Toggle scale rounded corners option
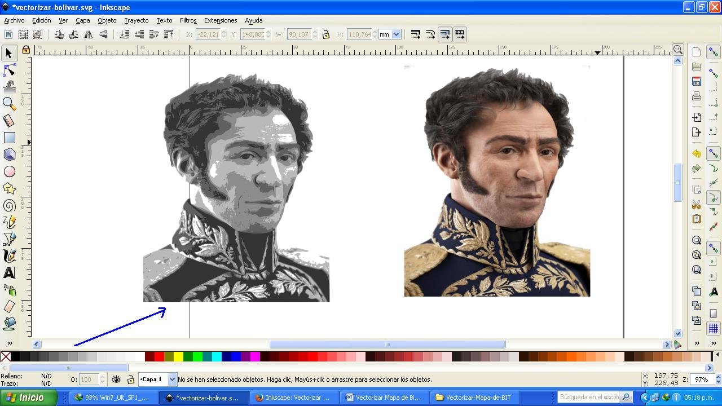Viewport: 722px width, 406px height. [x=430, y=34]
